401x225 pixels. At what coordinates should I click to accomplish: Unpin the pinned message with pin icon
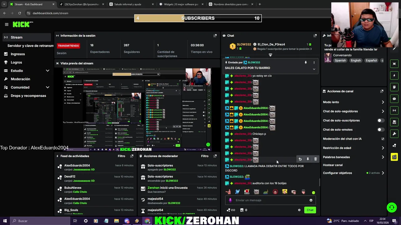tap(306, 62)
